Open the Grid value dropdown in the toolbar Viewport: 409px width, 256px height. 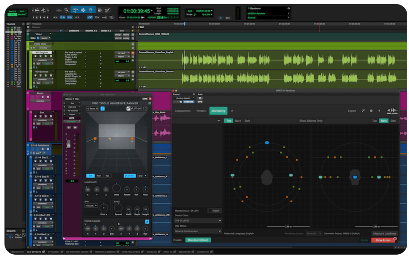[x=211, y=11]
